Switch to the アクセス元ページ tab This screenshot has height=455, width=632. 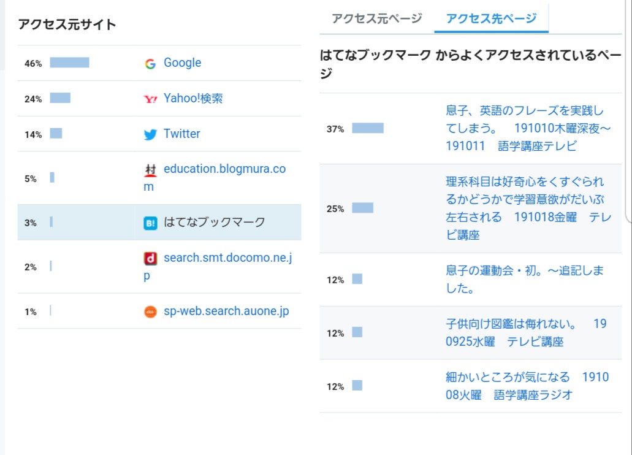pyautogui.click(x=376, y=18)
